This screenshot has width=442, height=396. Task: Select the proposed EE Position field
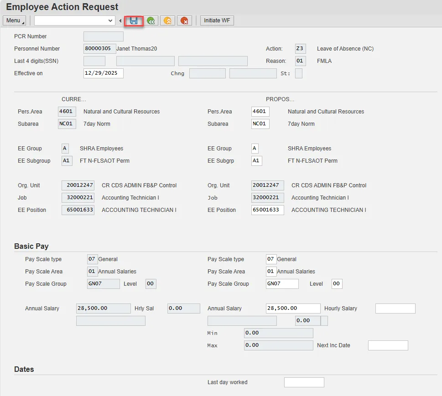tap(267, 210)
